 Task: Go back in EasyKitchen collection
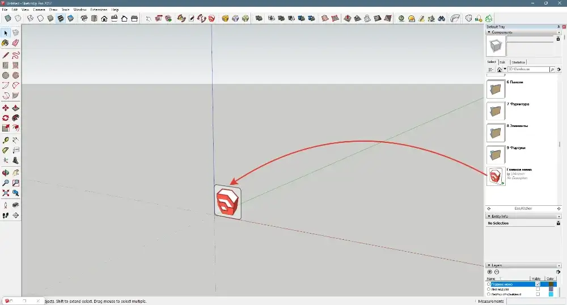[489, 209]
